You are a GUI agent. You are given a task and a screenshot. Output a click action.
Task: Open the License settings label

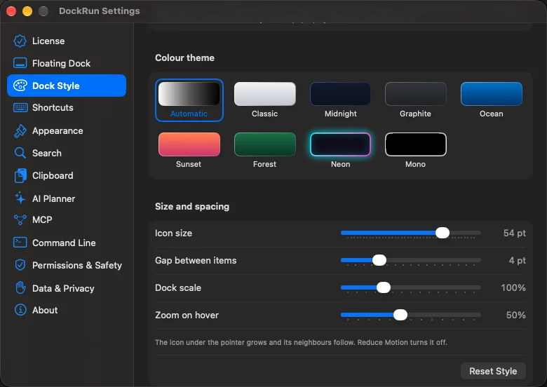click(x=48, y=41)
